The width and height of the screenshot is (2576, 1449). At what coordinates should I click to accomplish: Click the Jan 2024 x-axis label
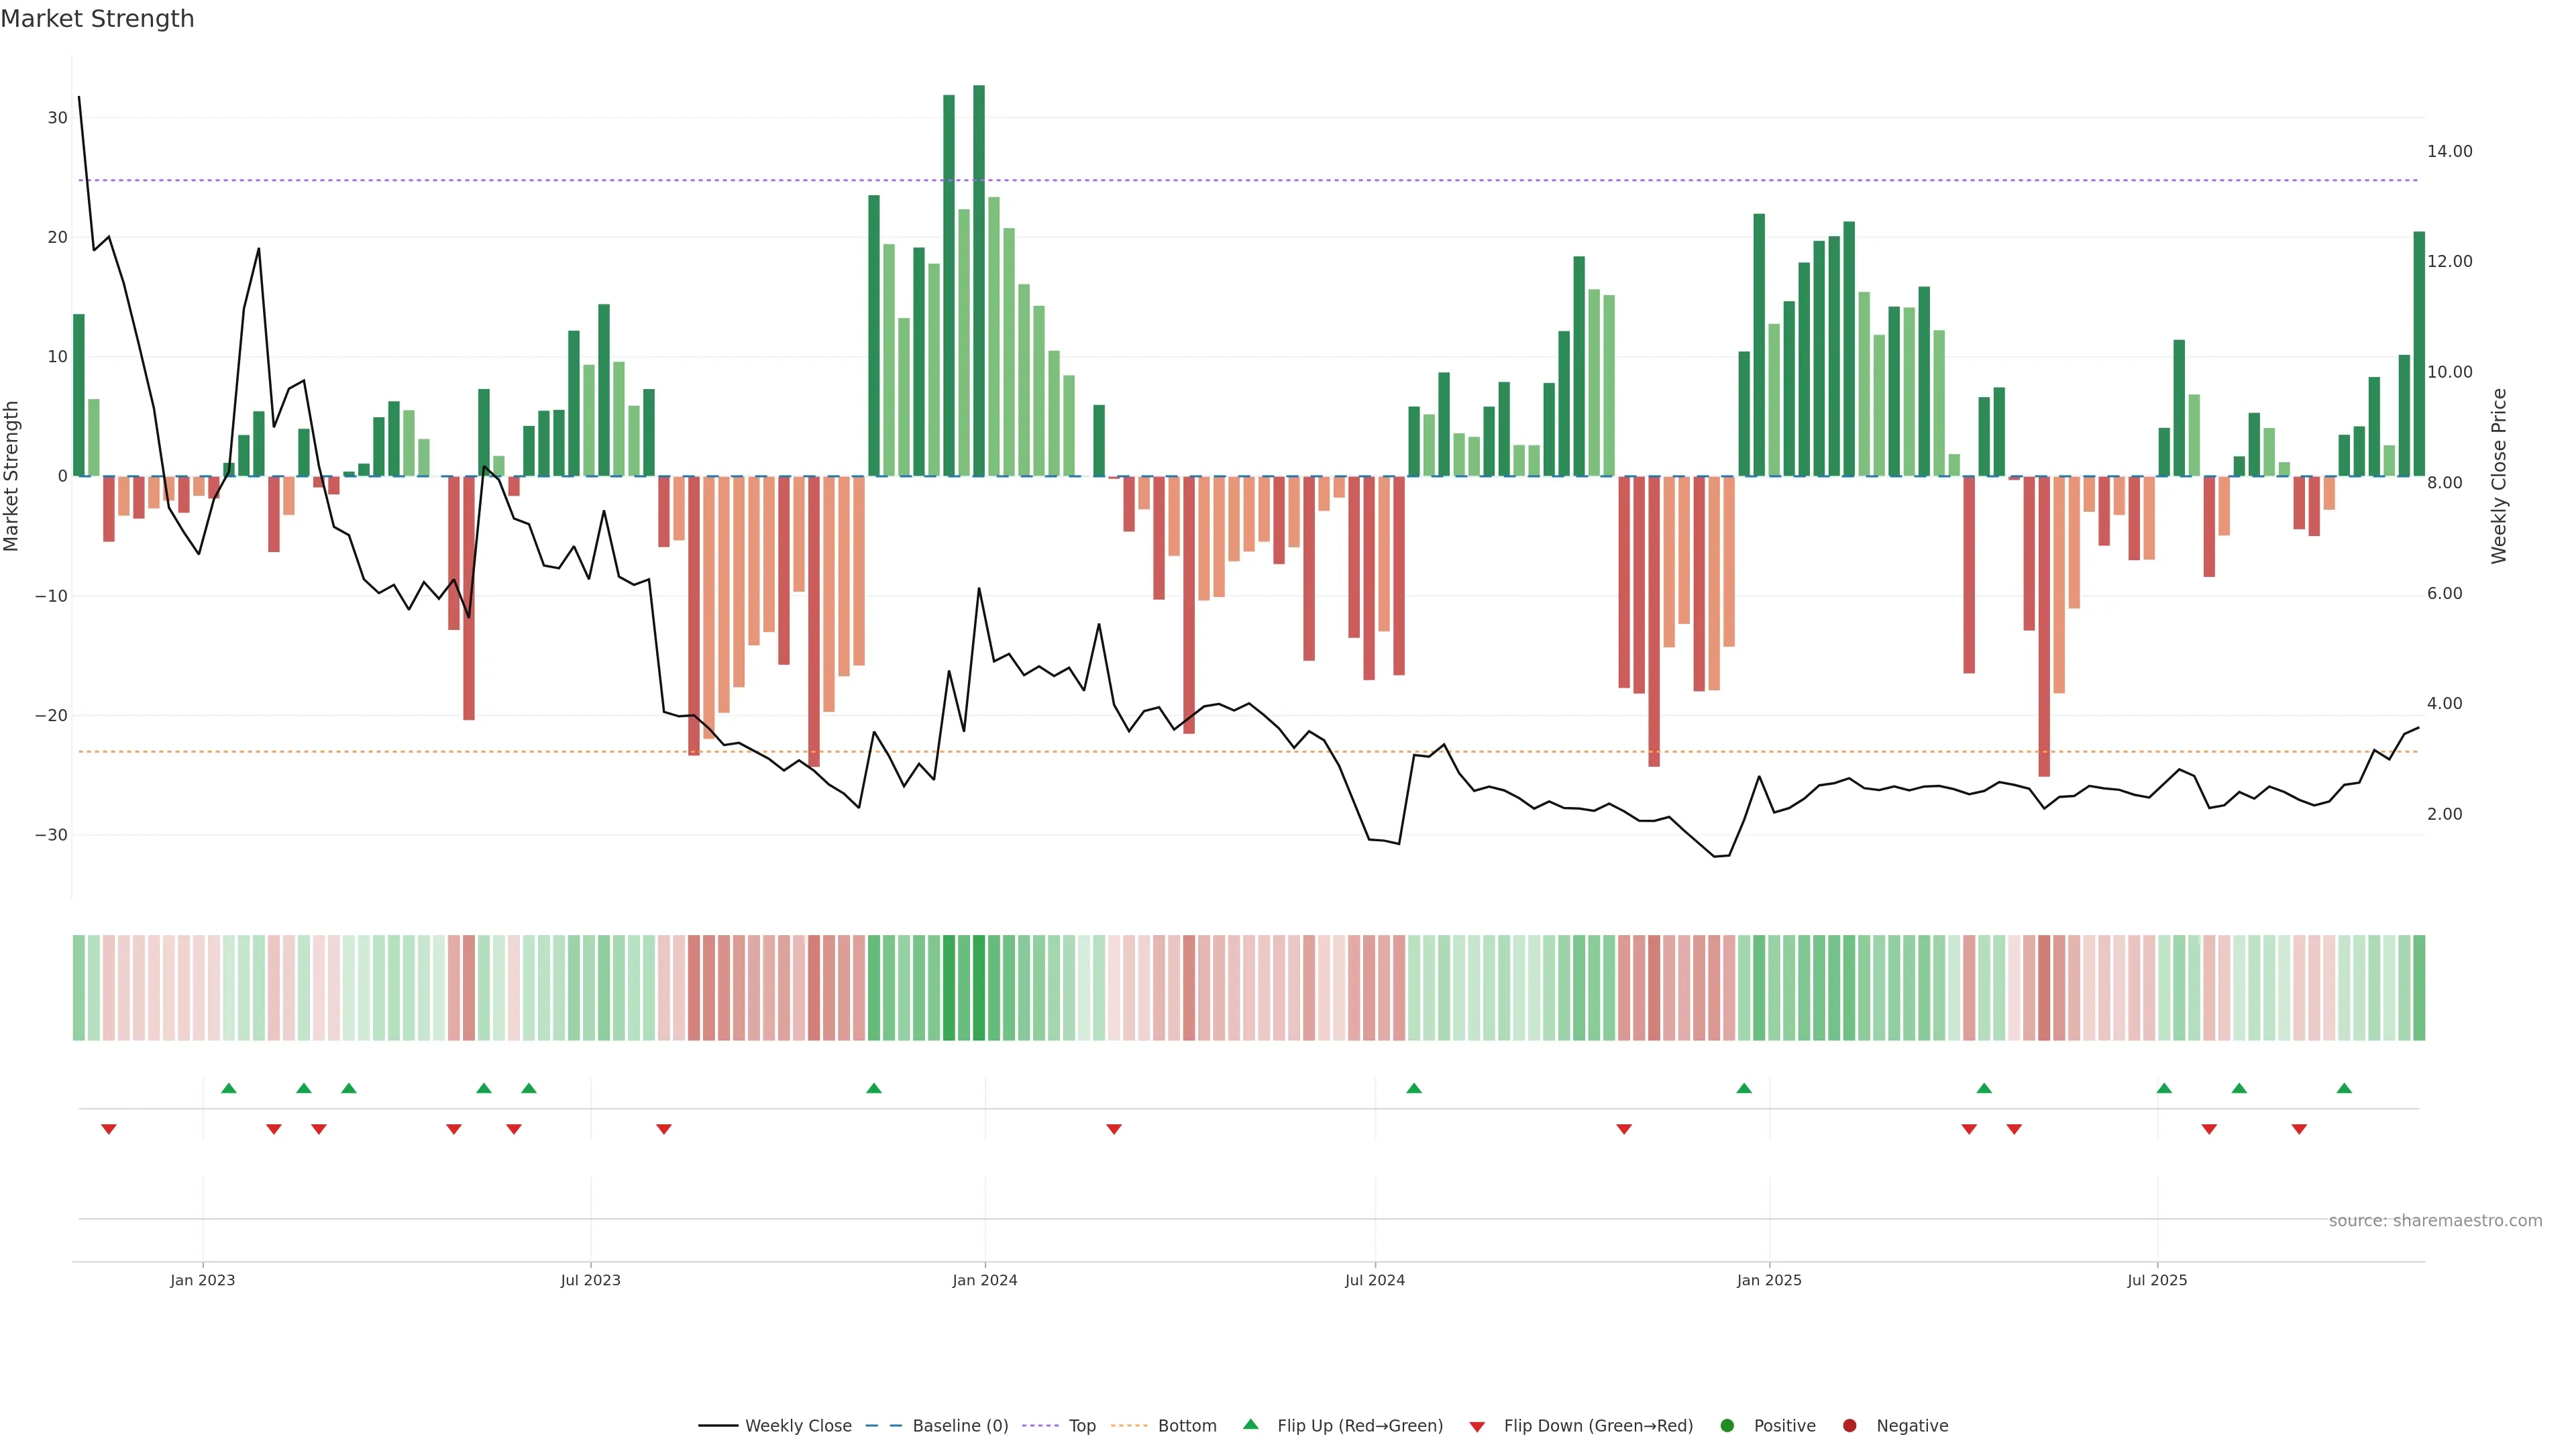(985, 1281)
